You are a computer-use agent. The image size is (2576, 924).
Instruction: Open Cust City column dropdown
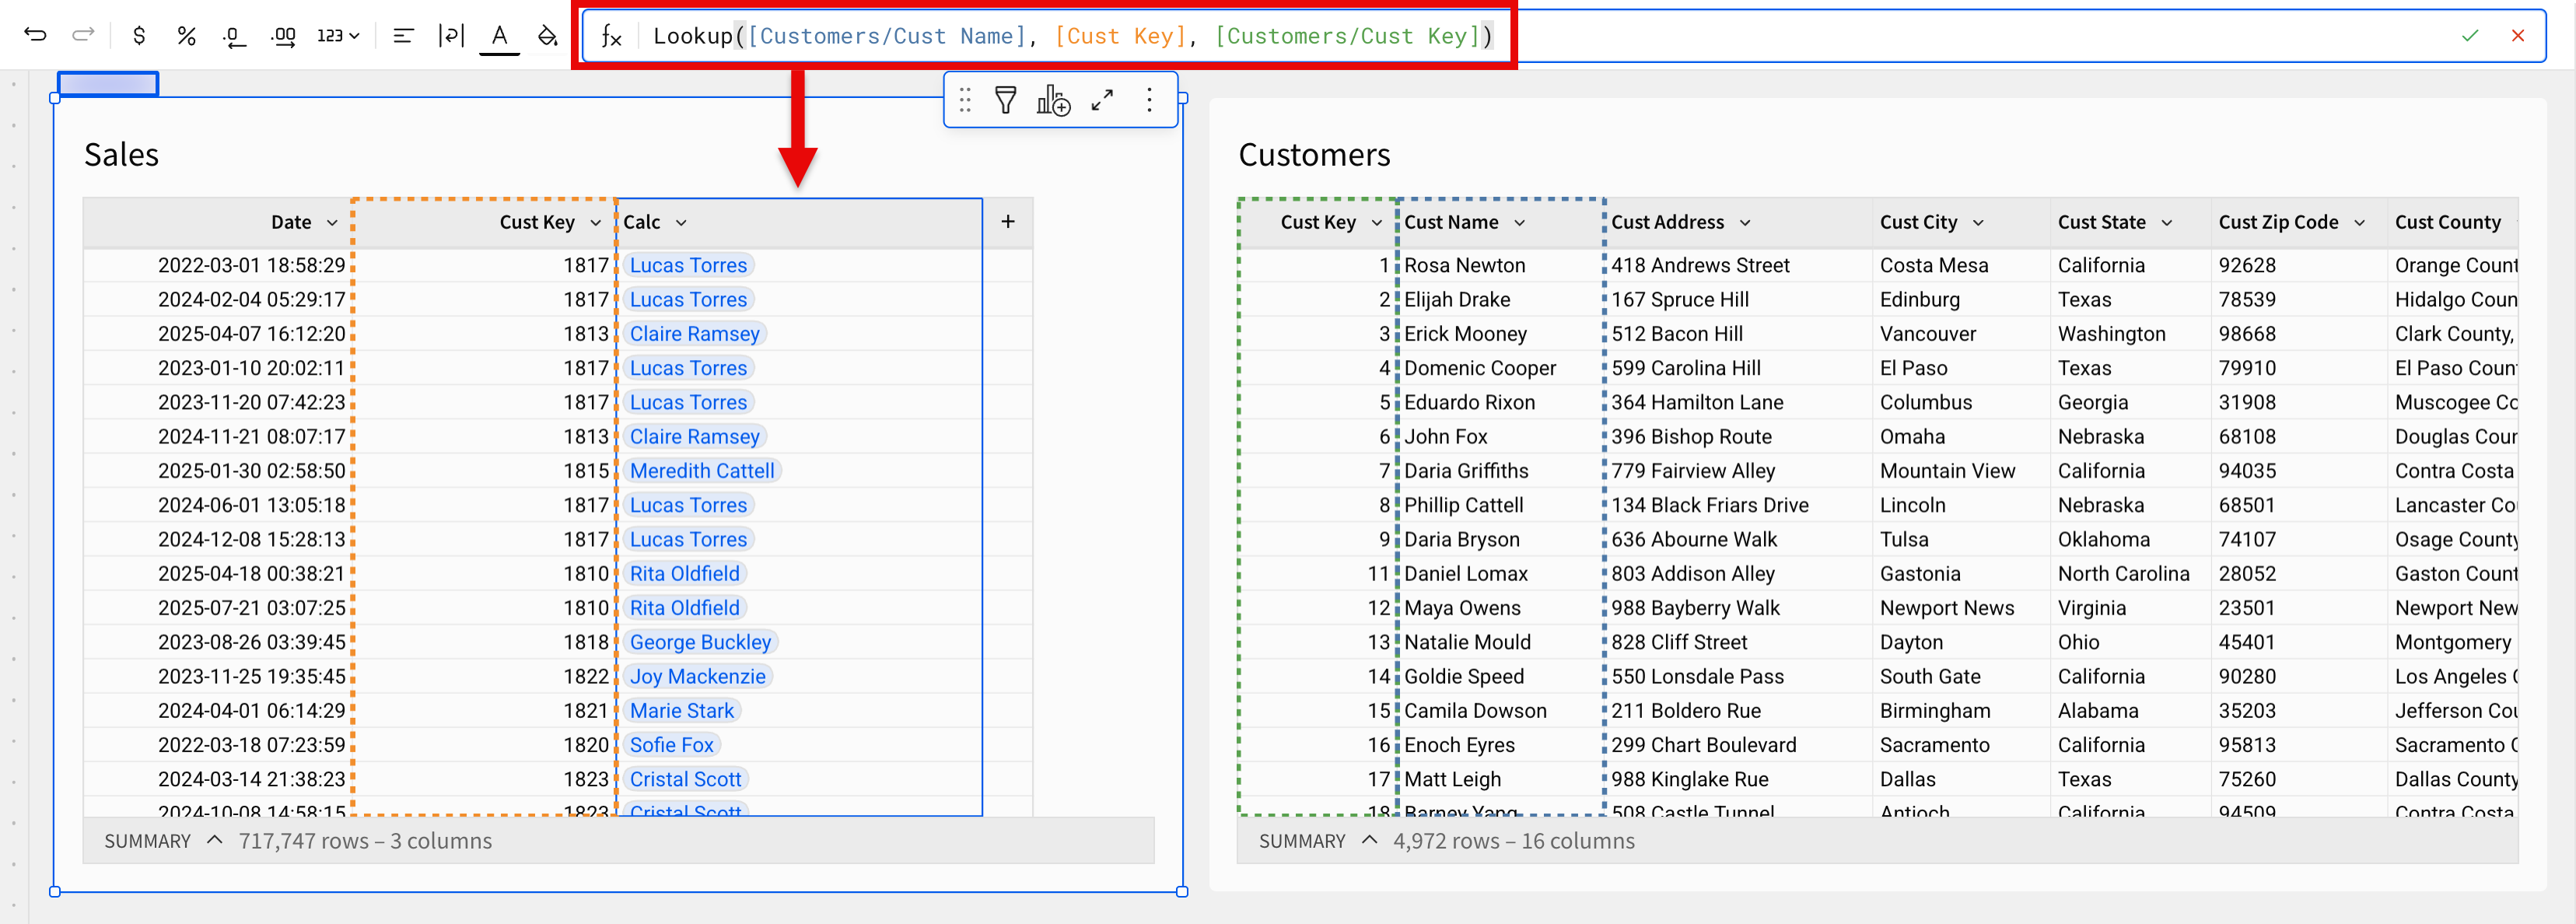[x=1978, y=222]
